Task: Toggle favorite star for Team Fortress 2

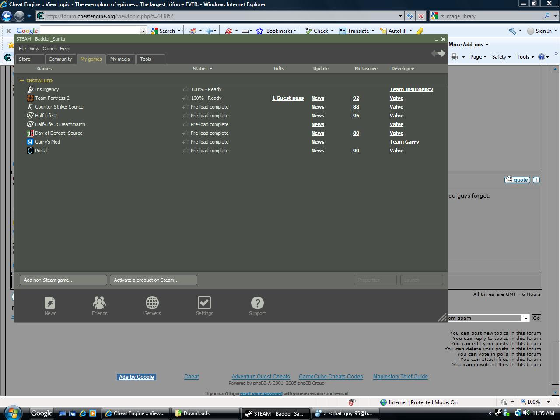Action: 185,98
